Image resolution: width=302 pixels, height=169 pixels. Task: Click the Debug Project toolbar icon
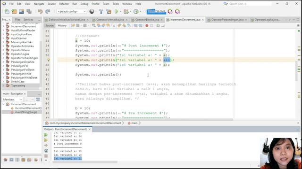tap(126, 11)
